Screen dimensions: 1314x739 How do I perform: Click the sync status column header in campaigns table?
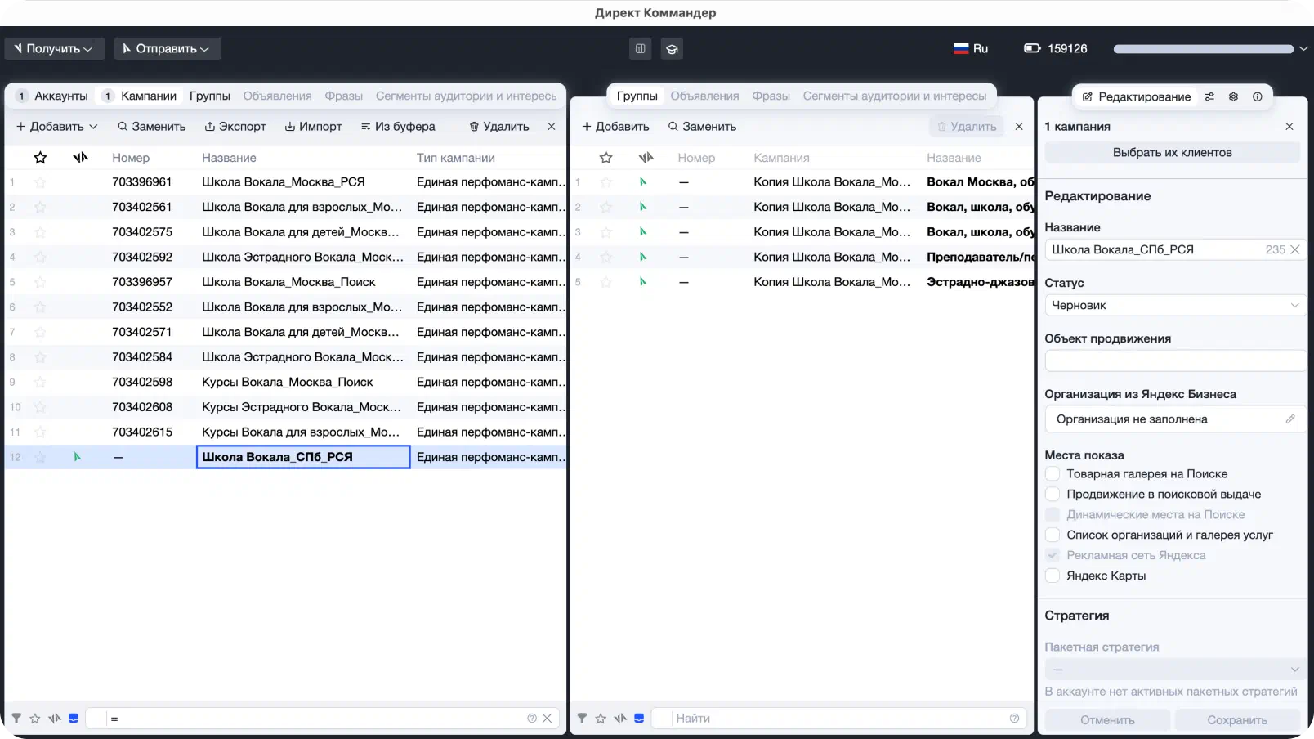[80, 158]
